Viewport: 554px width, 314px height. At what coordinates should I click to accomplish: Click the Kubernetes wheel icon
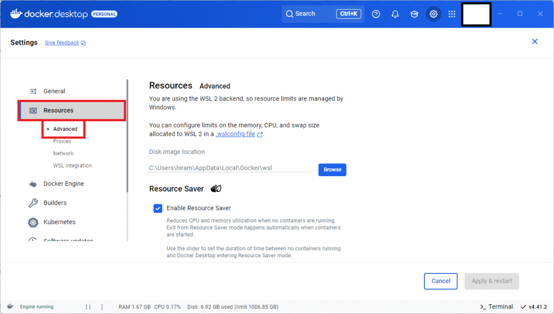tap(33, 222)
